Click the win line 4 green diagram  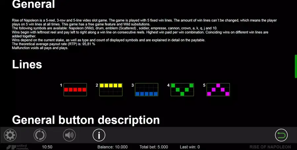[x=182, y=90]
